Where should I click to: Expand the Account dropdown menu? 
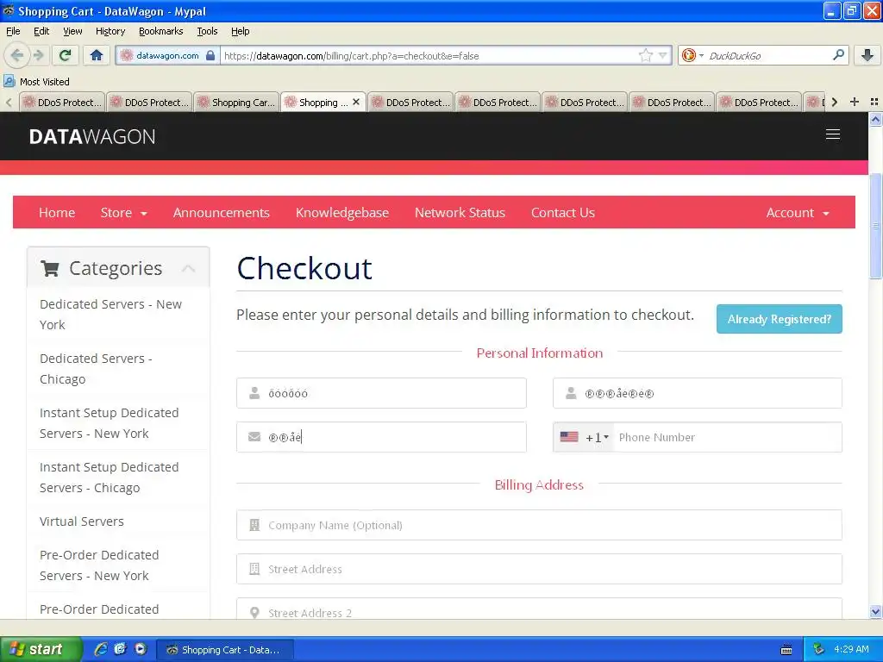point(798,213)
